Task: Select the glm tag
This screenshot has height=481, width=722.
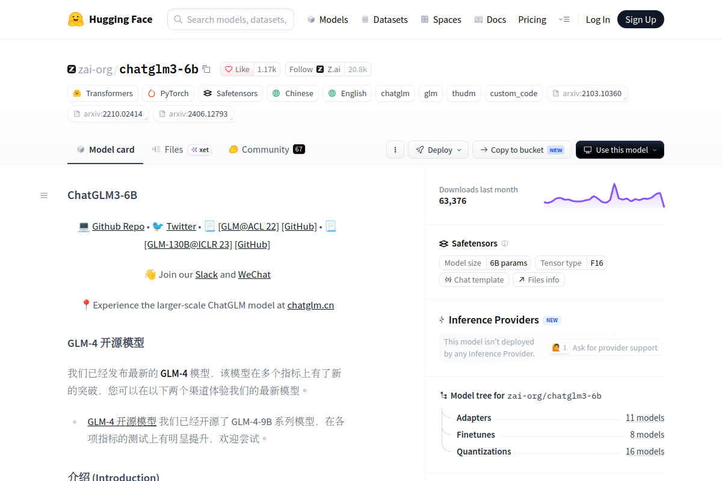Action: [x=431, y=93]
